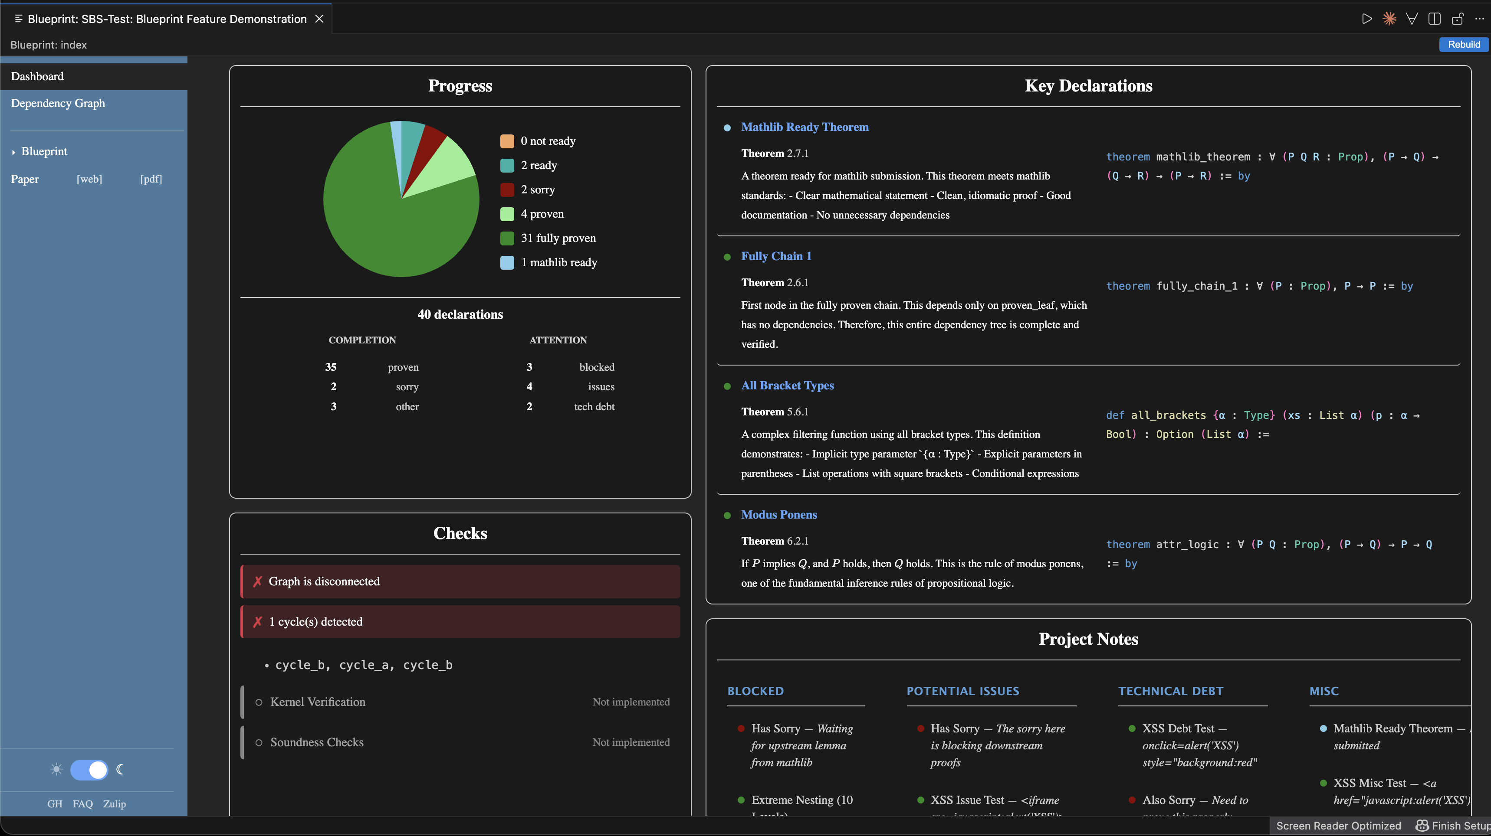
Task: Click the fully proven green legend swatch
Action: (507, 238)
